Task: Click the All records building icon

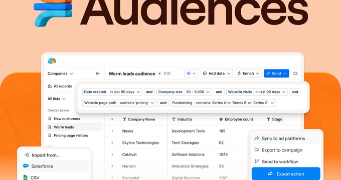Action: pos(50,86)
